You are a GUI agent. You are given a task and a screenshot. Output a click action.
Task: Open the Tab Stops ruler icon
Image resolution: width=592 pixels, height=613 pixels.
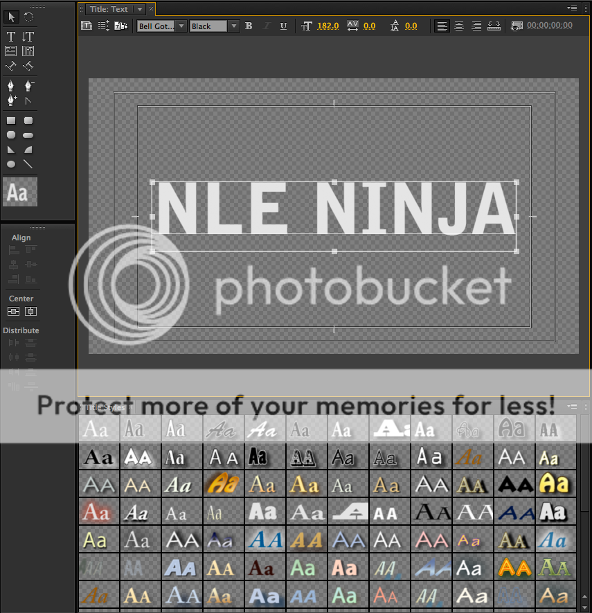click(494, 26)
